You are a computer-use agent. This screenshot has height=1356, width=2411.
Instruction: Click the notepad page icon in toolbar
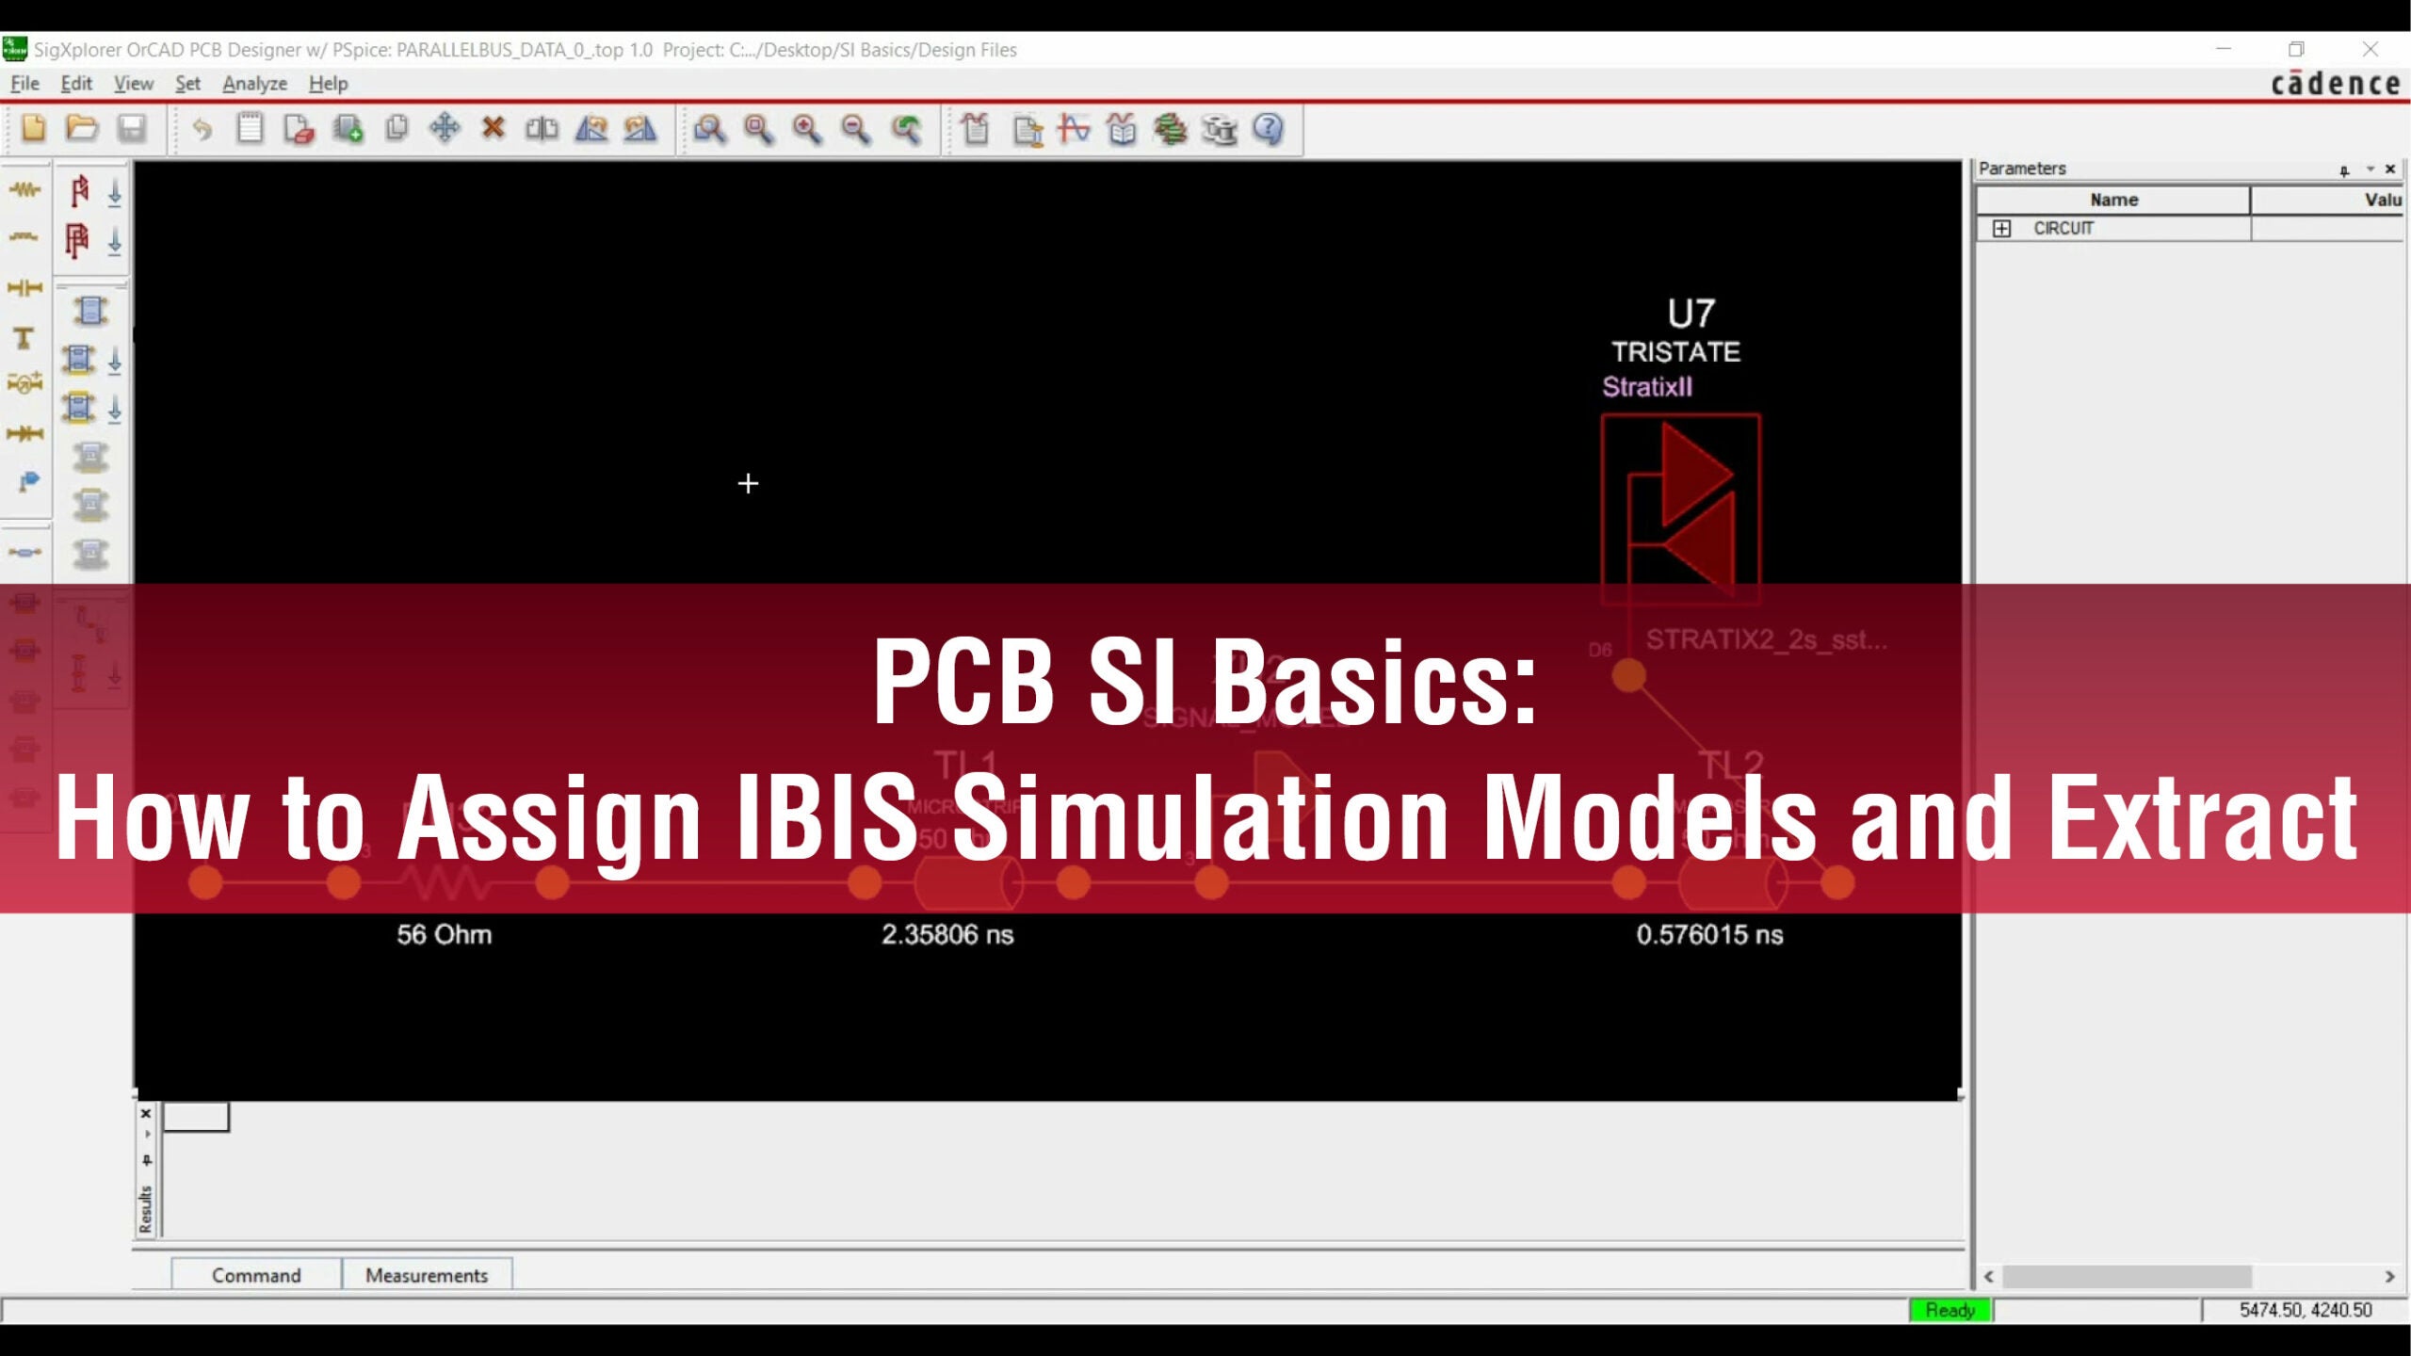[x=250, y=128]
